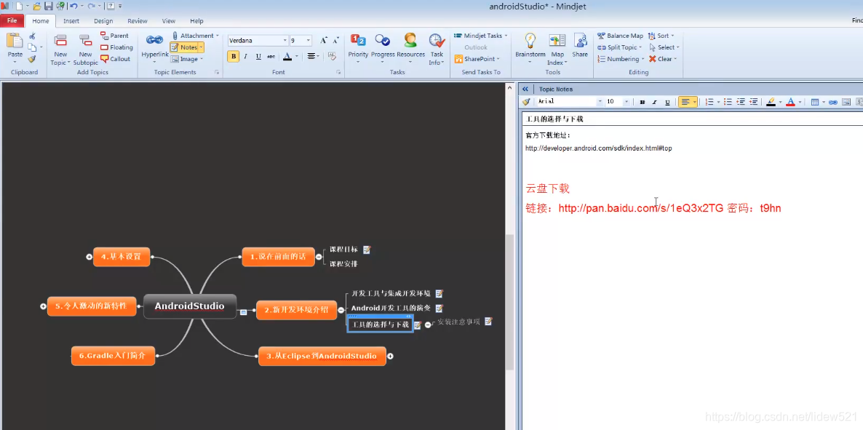This screenshot has height=430, width=863.
Task: Toggle left alignment in Topic Notes toolbar
Action: (685, 102)
